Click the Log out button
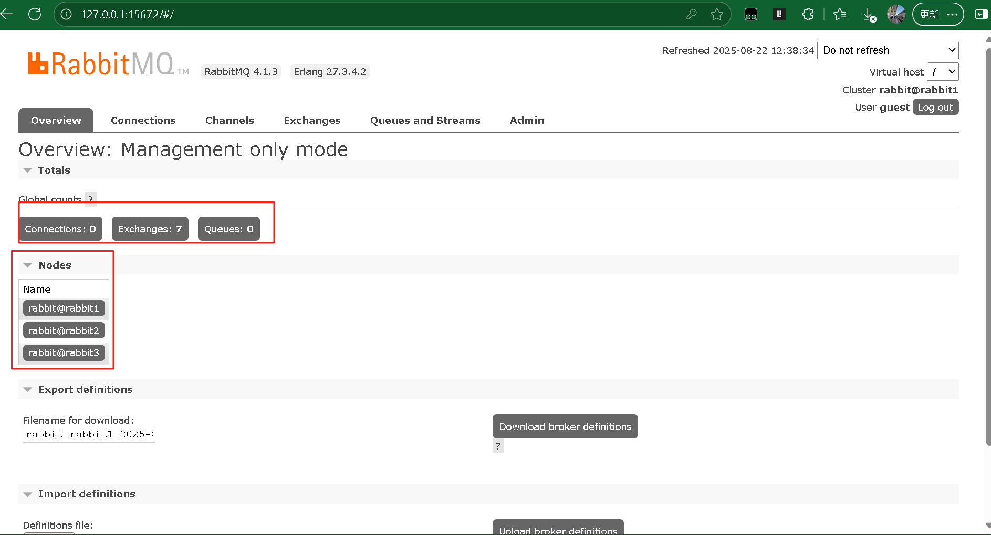This screenshot has width=991, height=535. [x=935, y=107]
